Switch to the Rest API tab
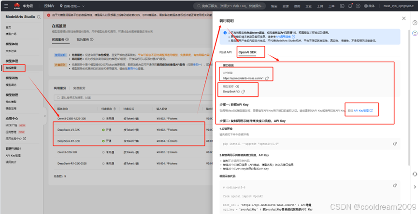The image size is (418, 214). tap(226, 53)
